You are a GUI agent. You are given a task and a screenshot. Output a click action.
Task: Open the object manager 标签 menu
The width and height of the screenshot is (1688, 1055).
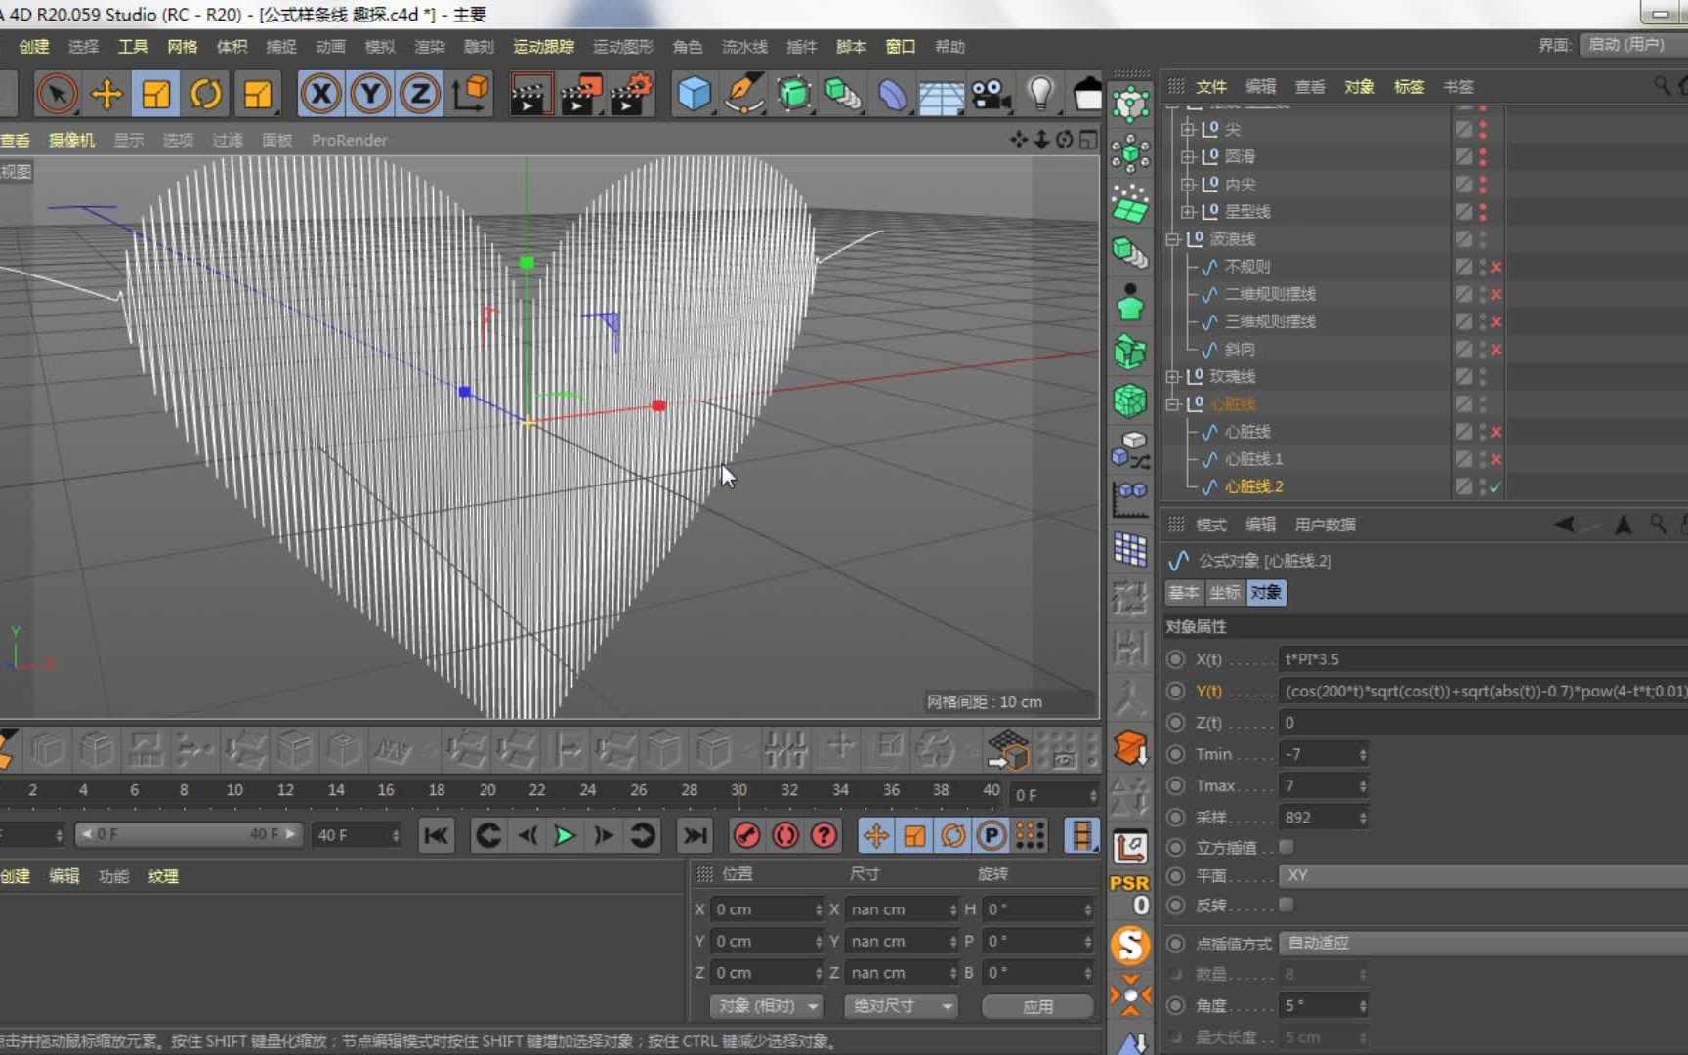1408,87
